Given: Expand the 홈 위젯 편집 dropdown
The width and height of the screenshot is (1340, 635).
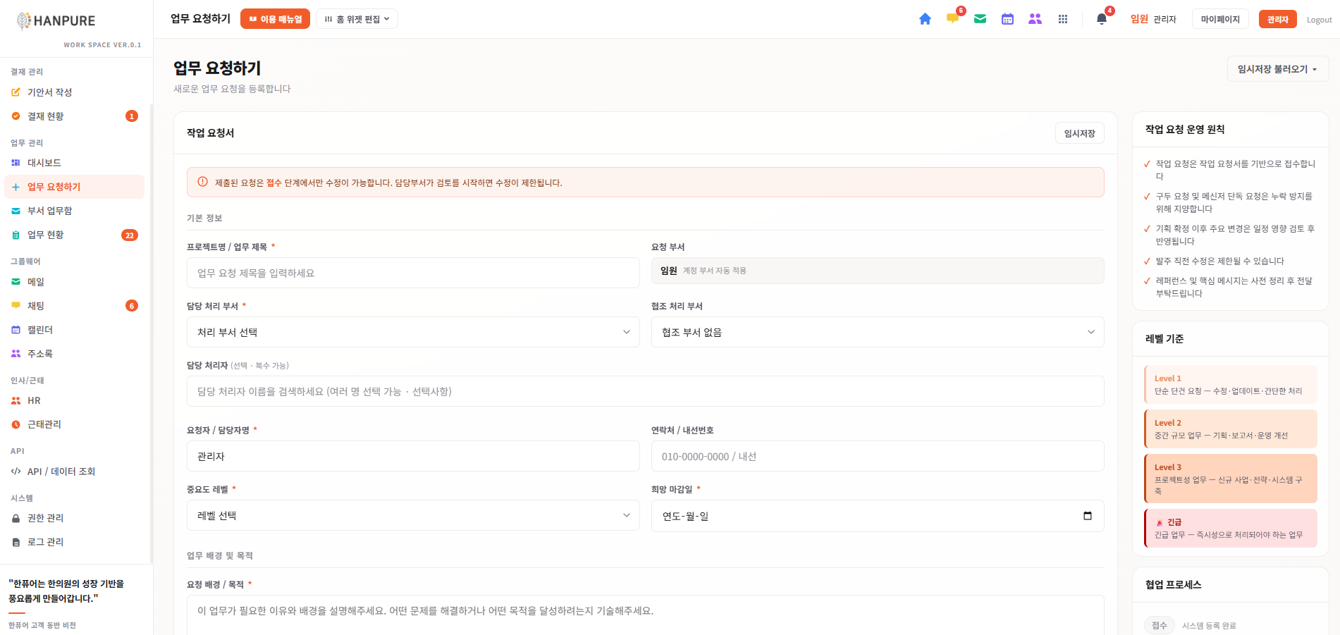Looking at the screenshot, I should 357,19.
